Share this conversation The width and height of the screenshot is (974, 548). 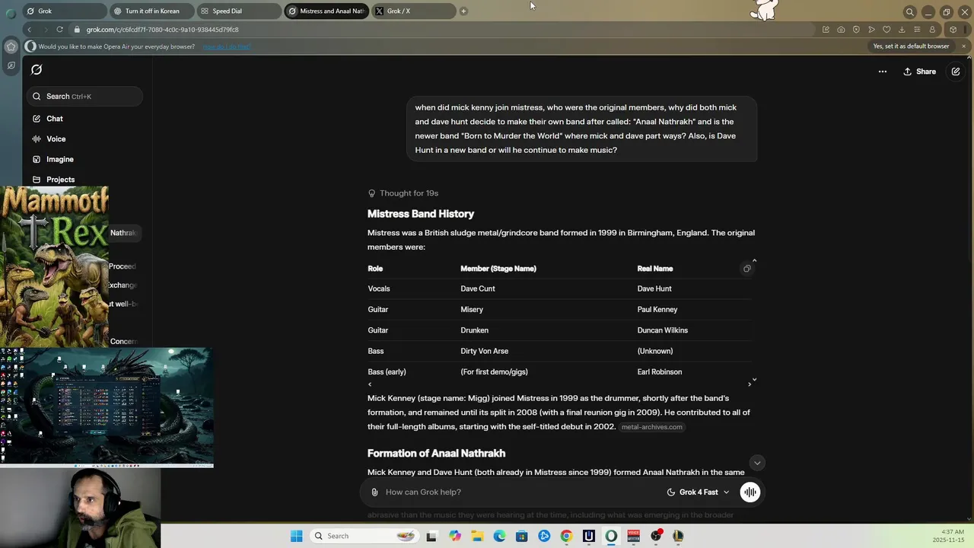919,72
